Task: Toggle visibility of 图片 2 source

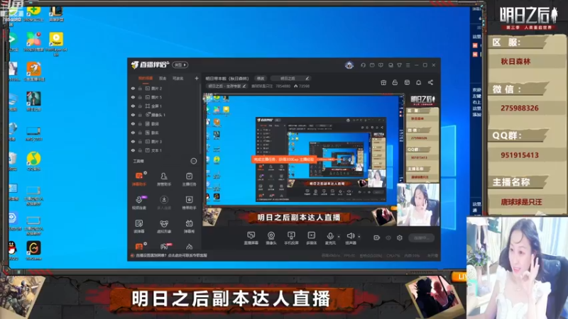Action: 133,88
